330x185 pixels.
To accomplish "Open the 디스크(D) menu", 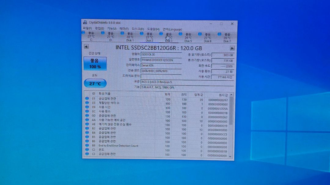I will pyautogui.click(x=137, y=29).
